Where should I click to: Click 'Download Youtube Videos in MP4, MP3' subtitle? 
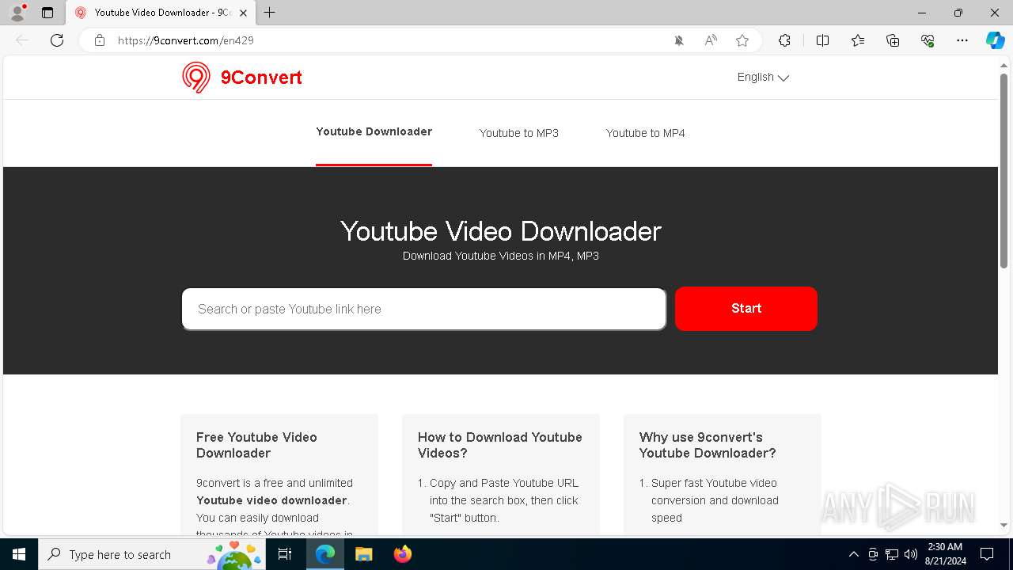tap(501, 256)
